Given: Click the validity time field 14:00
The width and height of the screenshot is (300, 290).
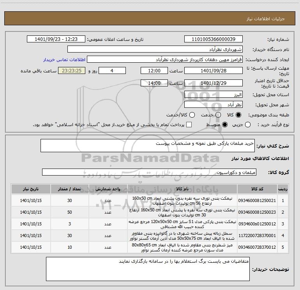Looking at the screenshot, I should [x=154, y=83].
